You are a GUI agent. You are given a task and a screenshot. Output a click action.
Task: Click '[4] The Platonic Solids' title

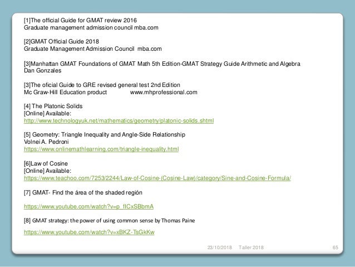pyautogui.click(x=53, y=106)
